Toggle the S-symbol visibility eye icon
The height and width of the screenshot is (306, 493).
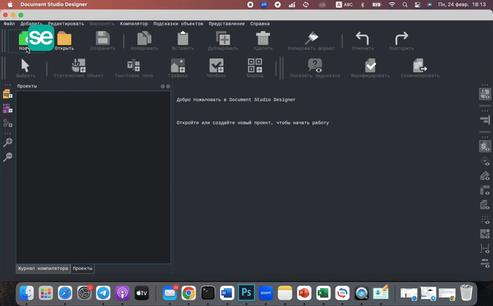(x=485, y=146)
